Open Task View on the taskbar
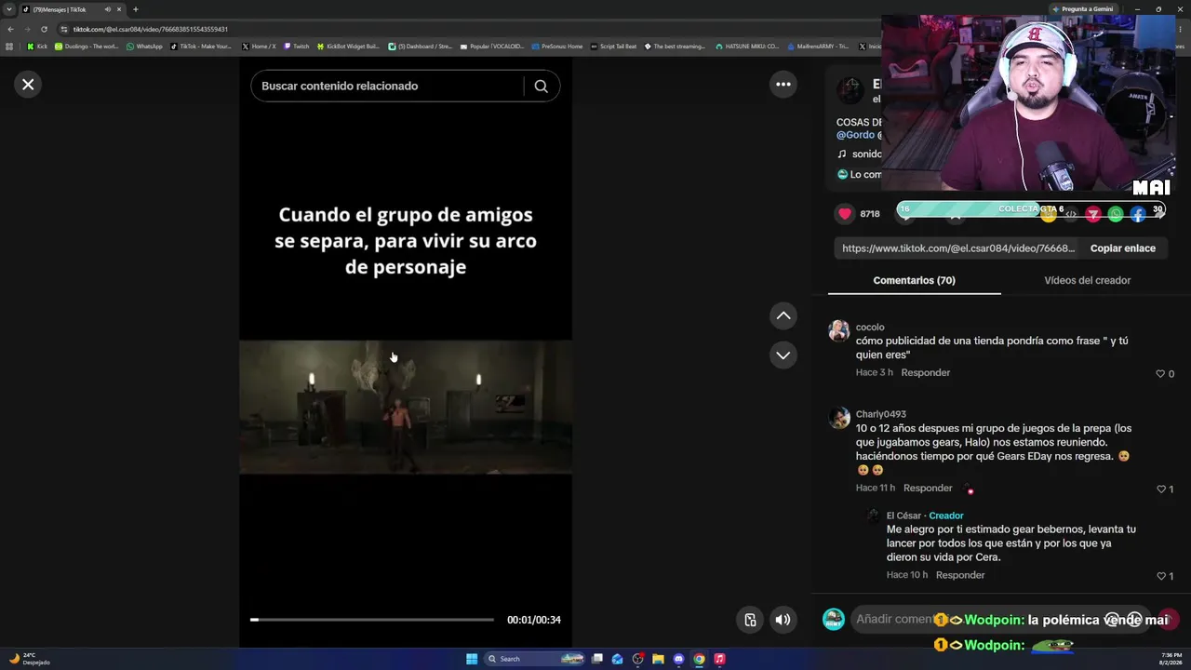This screenshot has width=1191, height=670. pyautogui.click(x=597, y=659)
